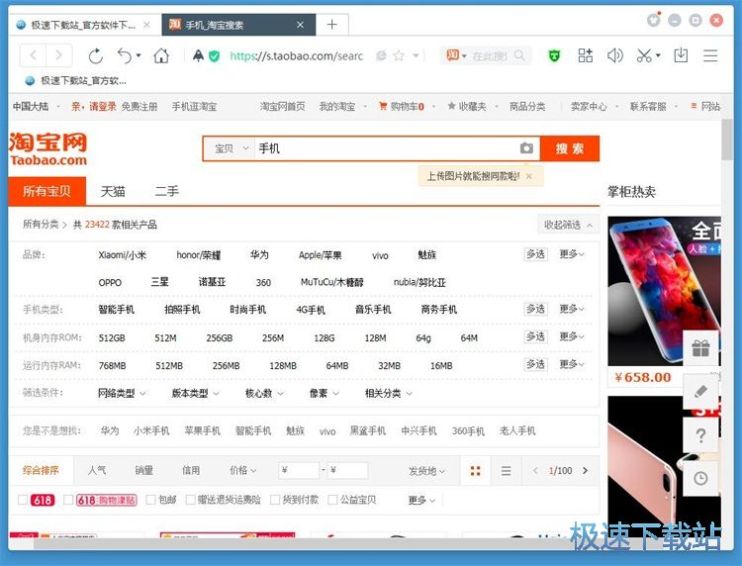Close the 手机_淘宝搜索 tab

tap(300, 25)
